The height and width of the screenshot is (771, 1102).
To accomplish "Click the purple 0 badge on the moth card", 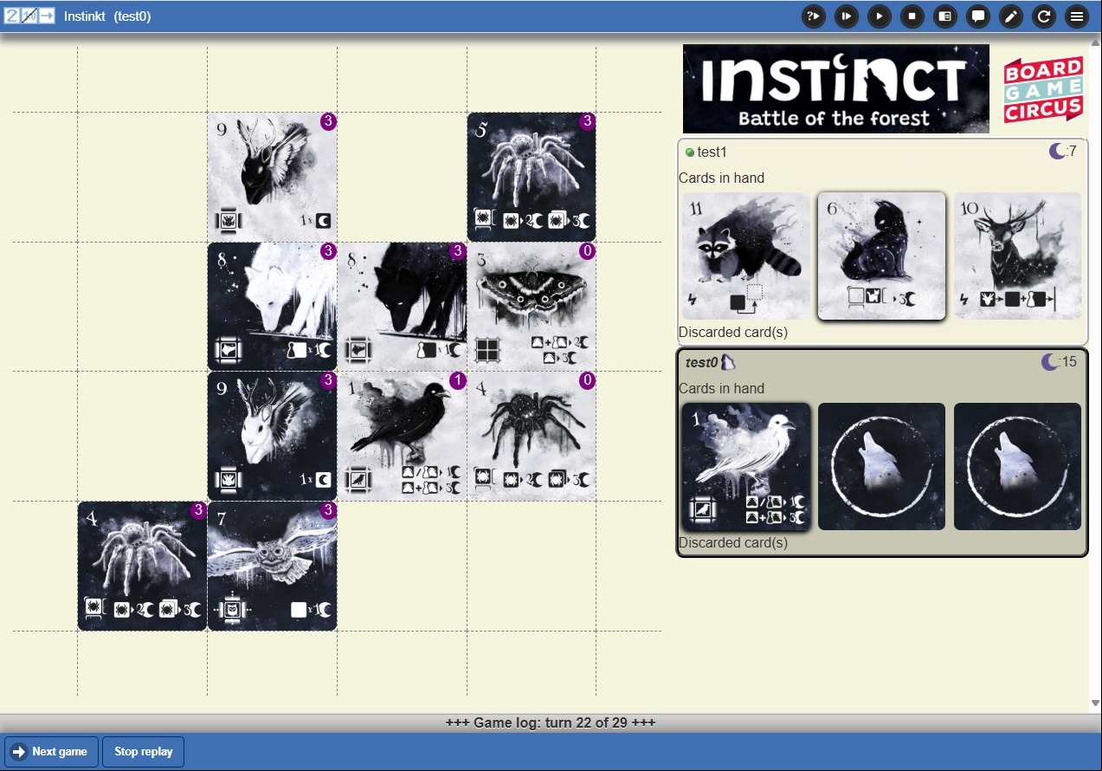I will 588,251.
